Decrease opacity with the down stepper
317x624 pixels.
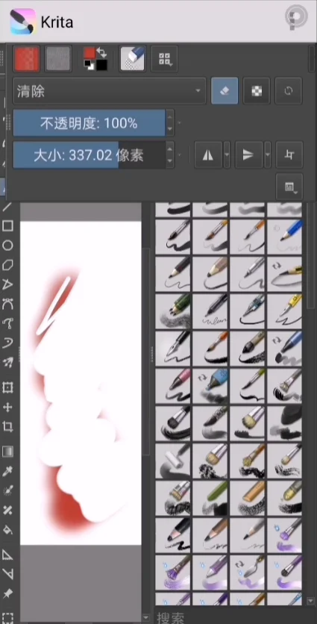coord(170,130)
